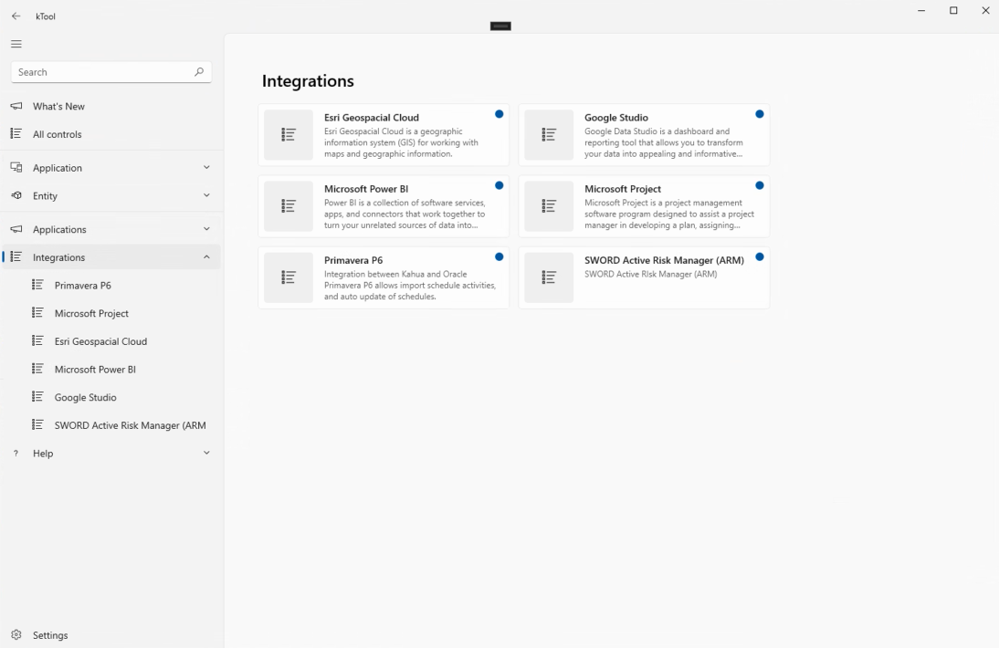The height and width of the screenshot is (648, 999).
Task: Click the search magnifier icon
Action: pyautogui.click(x=199, y=72)
